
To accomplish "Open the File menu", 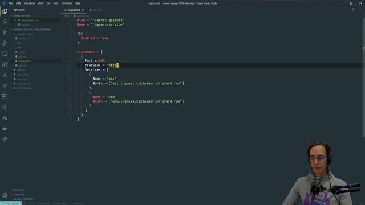I will coord(11,3).
